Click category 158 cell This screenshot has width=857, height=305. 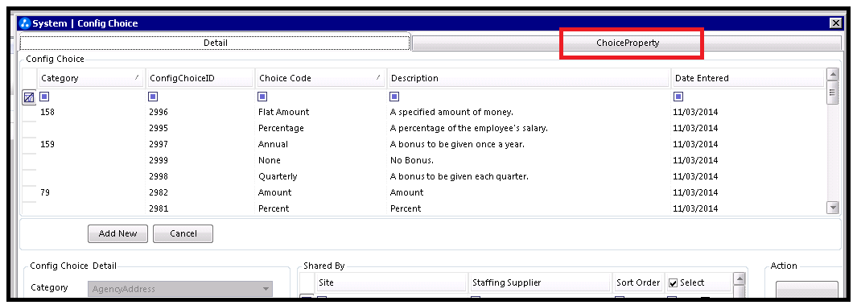tap(47, 112)
